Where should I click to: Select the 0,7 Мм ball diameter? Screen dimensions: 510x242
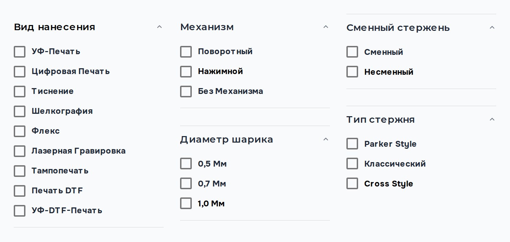tap(186, 183)
